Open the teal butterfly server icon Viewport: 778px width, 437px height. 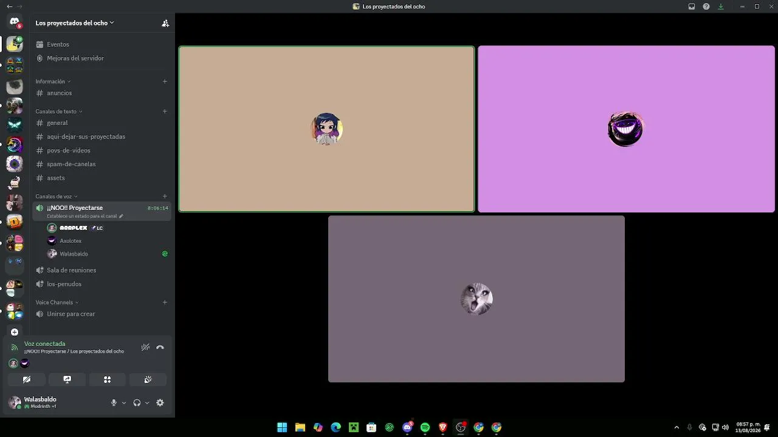[x=15, y=125]
